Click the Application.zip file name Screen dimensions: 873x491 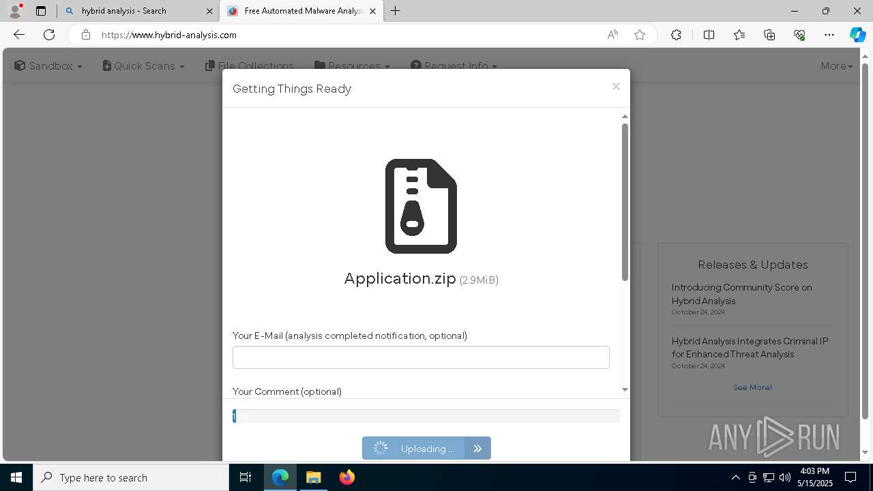(x=400, y=278)
